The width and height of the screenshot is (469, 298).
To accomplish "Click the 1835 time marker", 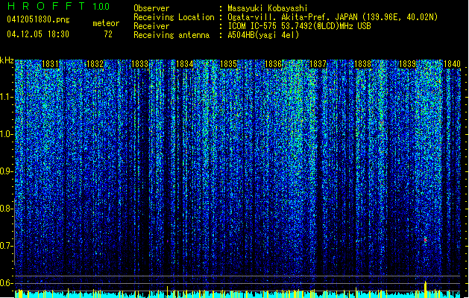I will pos(228,64).
